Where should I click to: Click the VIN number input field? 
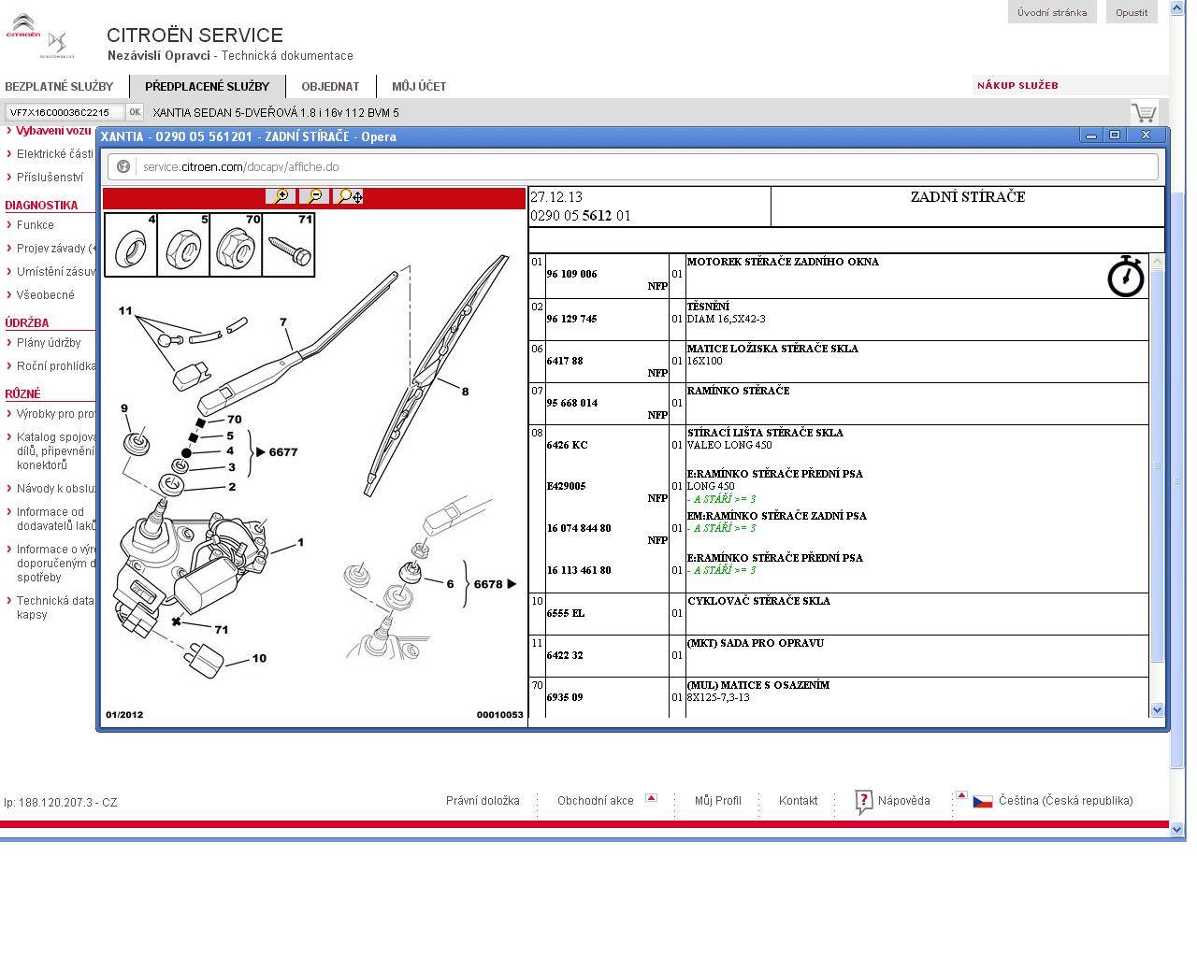pos(65,112)
